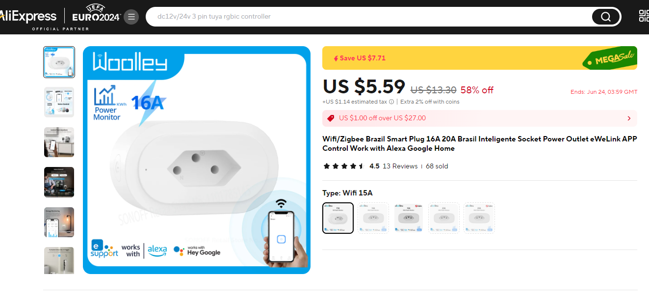The image size is (649, 304).
Task: Click the magnifier search button
Action: (x=606, y=17)
